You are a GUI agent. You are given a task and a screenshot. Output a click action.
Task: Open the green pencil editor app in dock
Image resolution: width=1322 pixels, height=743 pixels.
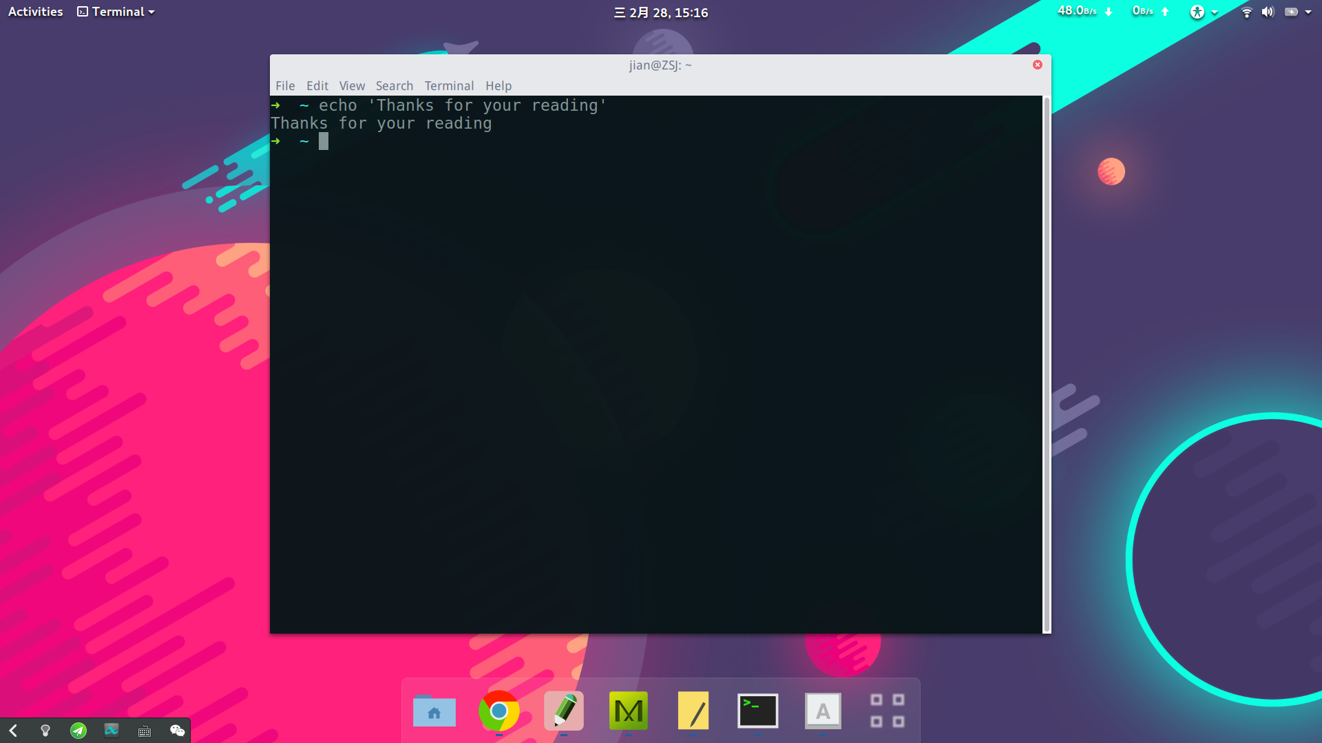point(564,711)
